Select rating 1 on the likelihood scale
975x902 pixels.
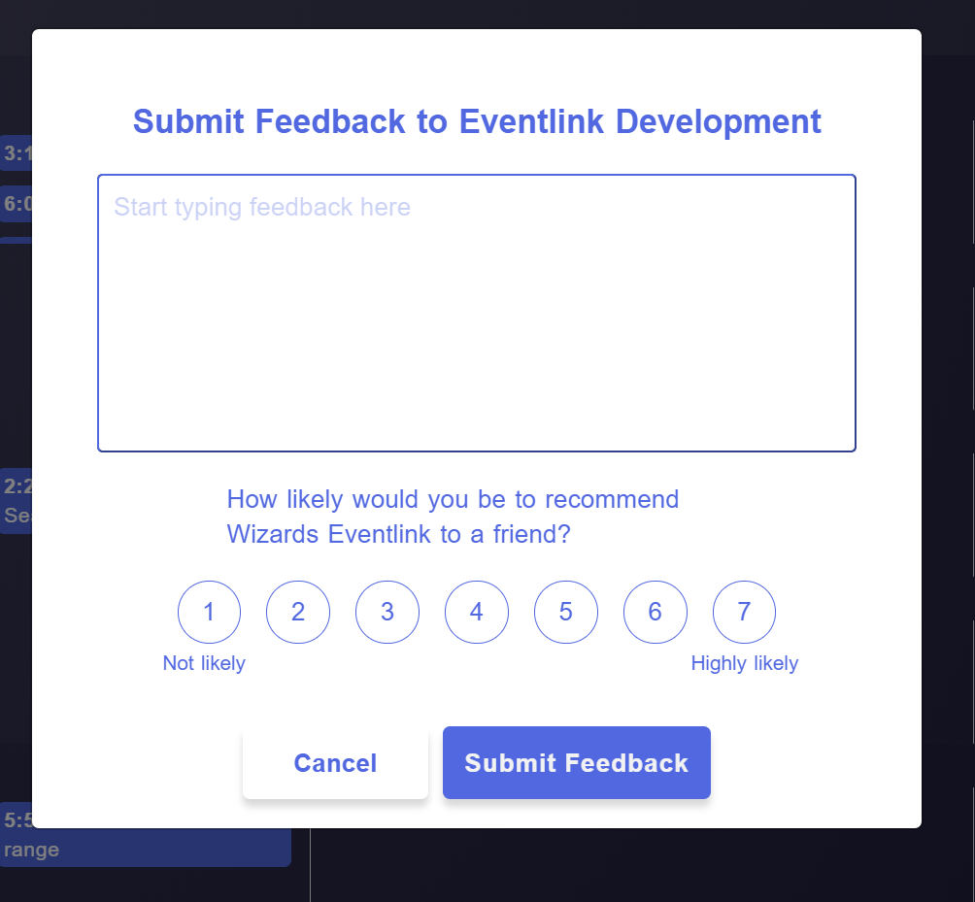click(x=209, y=612)
